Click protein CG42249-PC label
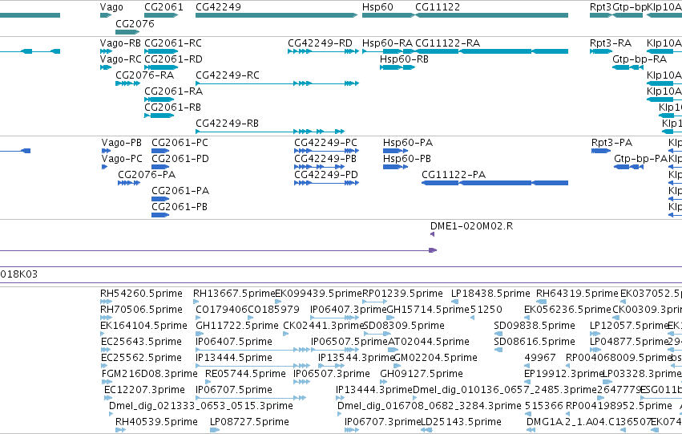This screenshot has height=434, width=682. pyautogui.click(x=326, y=143)
